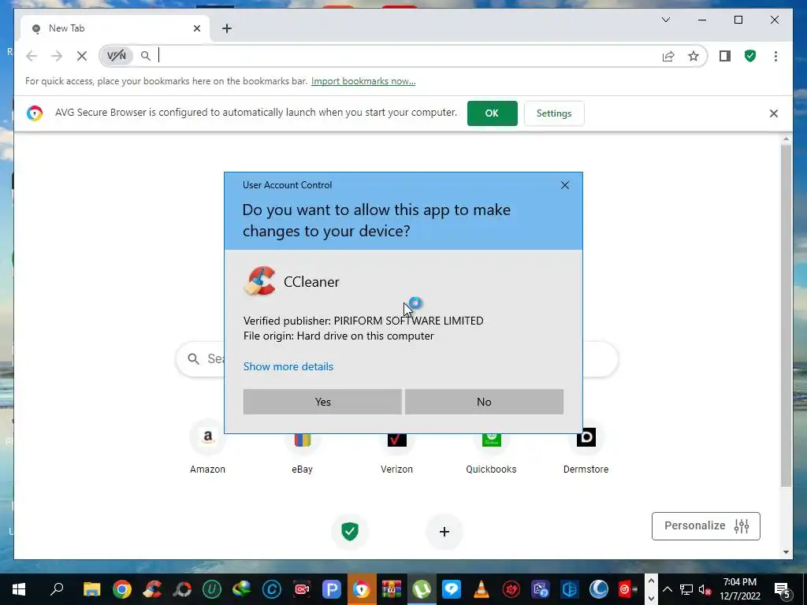This screenshot has width=807, height=605.
Task: Click the page search magnifier icon
Action: (194, 358)
